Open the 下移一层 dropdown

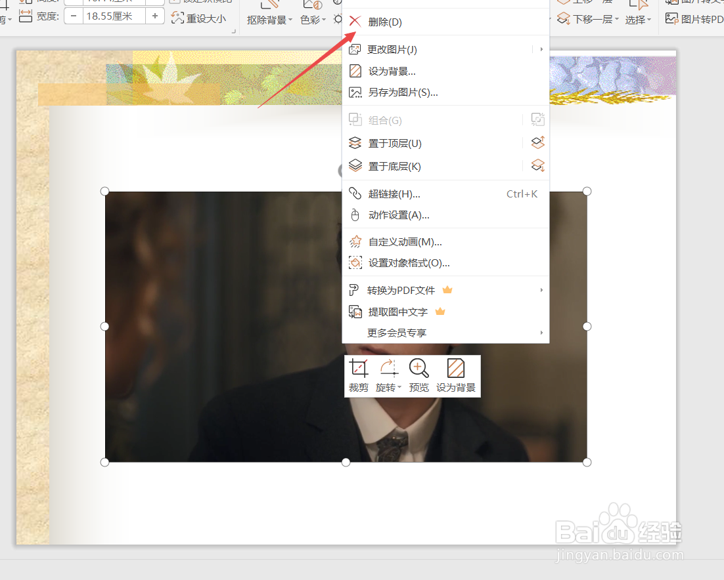588,19
